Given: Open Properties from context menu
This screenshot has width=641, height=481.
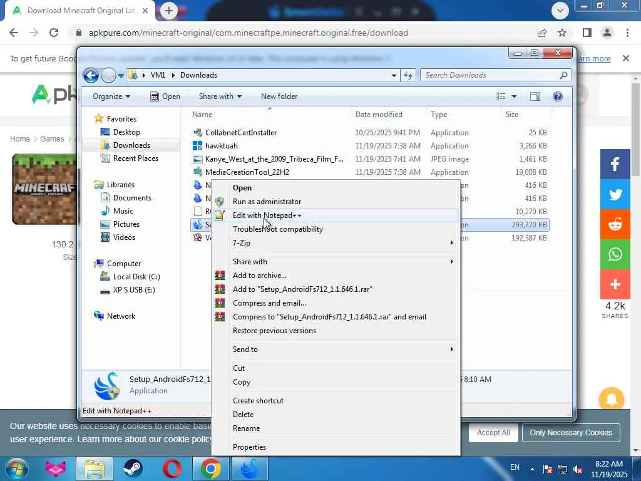Looking at the screenshot, I should [x=336, y=447].
